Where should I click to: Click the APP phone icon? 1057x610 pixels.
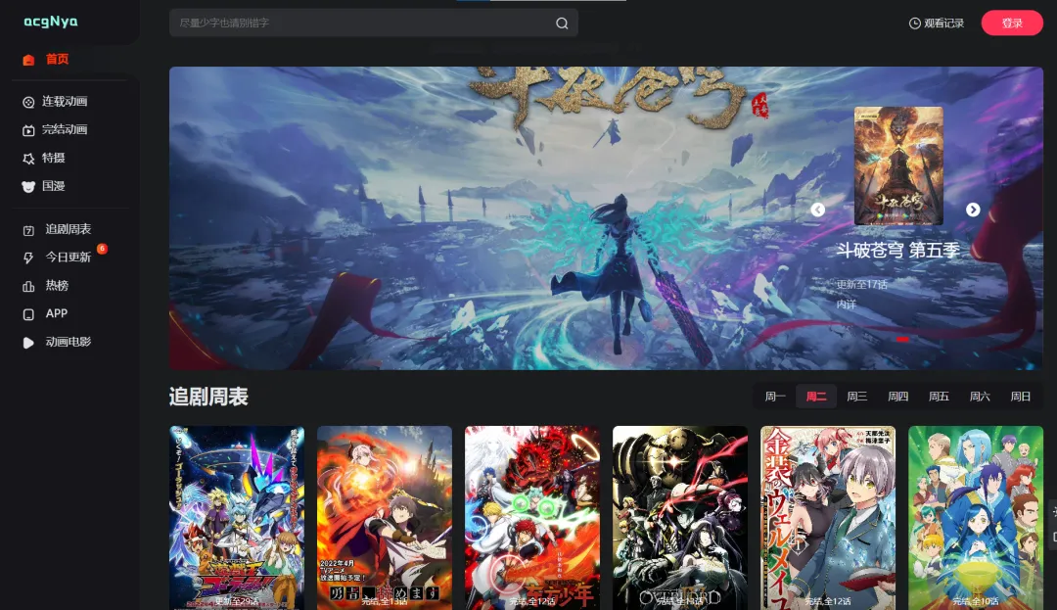(x=28, y=314)
